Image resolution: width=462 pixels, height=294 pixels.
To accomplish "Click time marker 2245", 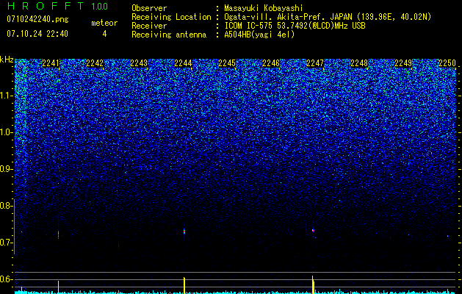I will coord(227,63).
